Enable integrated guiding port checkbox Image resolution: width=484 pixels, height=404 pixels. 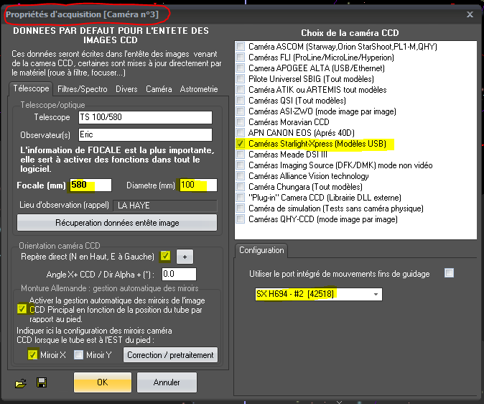pyautogui.click(x=449, y=273)
